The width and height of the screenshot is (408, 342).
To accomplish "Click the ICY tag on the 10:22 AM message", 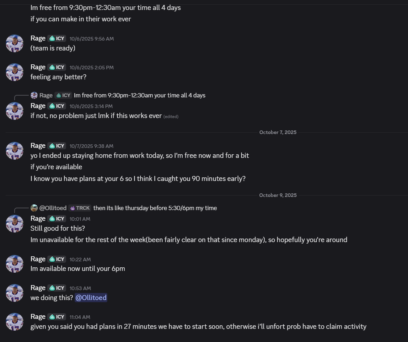I will point(57,259).
